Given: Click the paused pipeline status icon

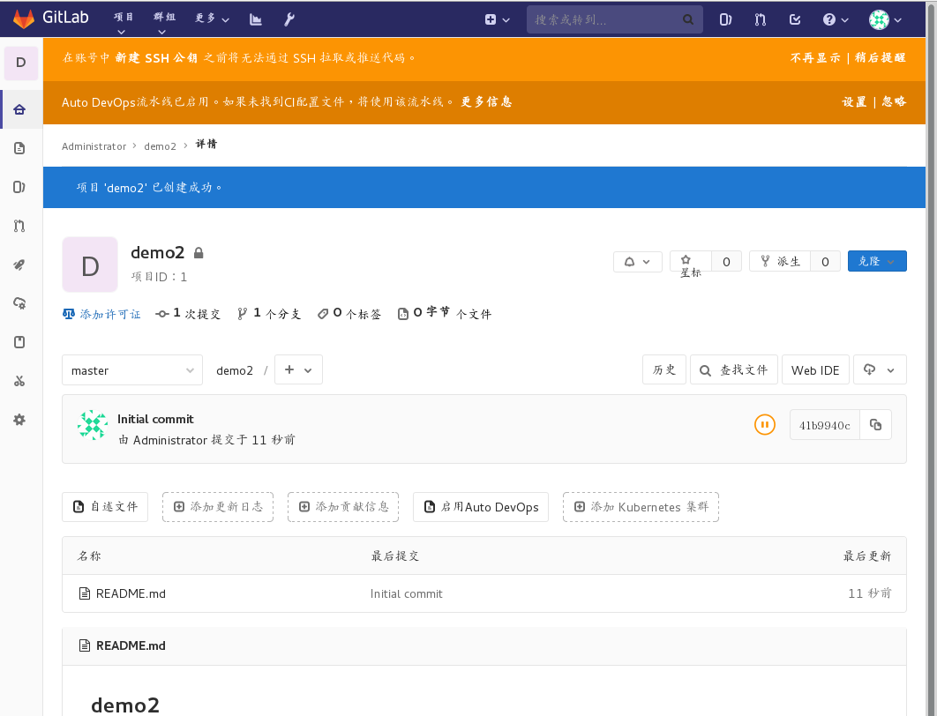Looking at the screenshot, I should coord(764,425).
